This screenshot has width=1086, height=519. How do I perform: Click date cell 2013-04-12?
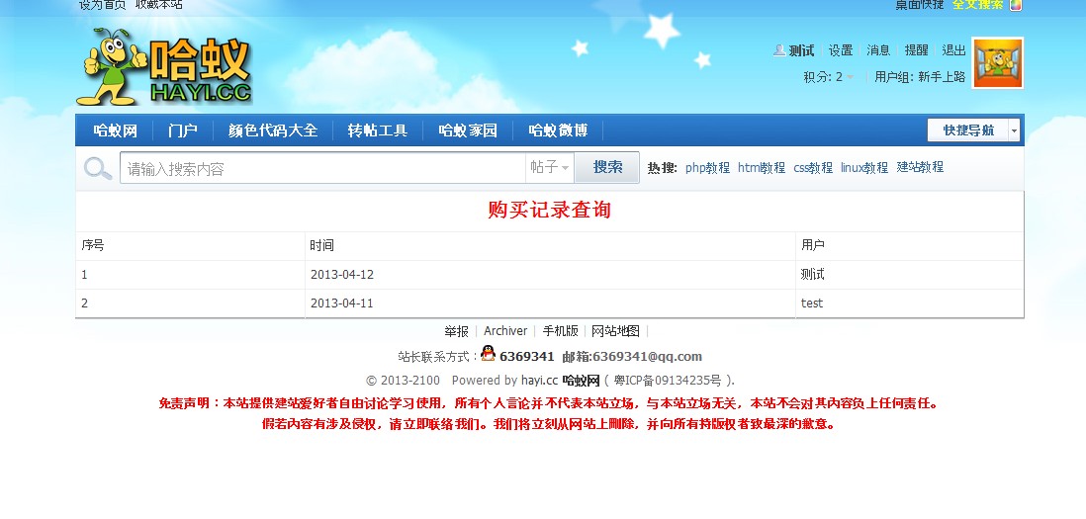click(342, 275)
